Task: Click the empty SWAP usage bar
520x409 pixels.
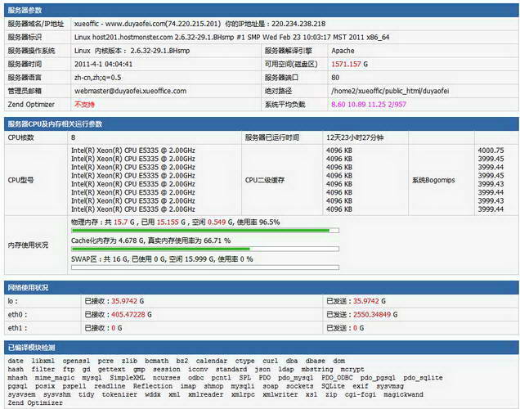Action: [205, 267]
